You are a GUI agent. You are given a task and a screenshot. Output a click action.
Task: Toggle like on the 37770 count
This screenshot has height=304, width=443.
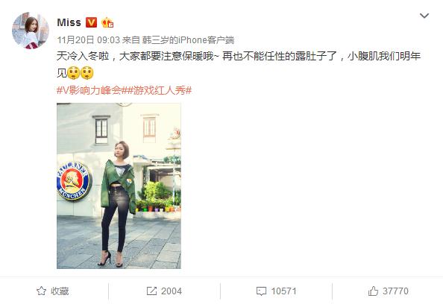(395, 291)
